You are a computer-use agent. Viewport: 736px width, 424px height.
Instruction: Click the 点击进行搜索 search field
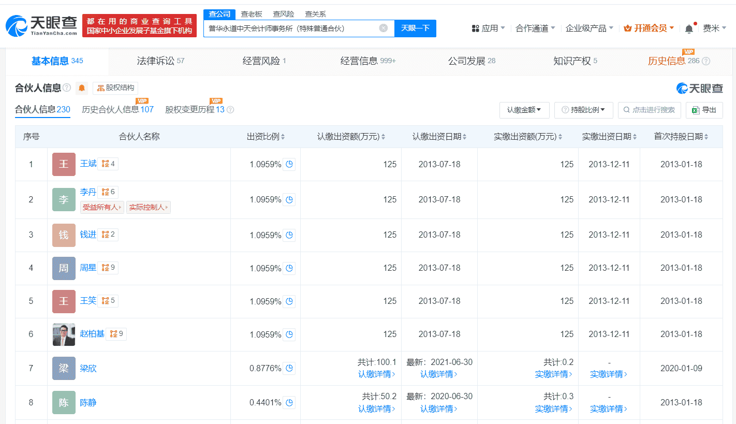[x=649, y=110]
